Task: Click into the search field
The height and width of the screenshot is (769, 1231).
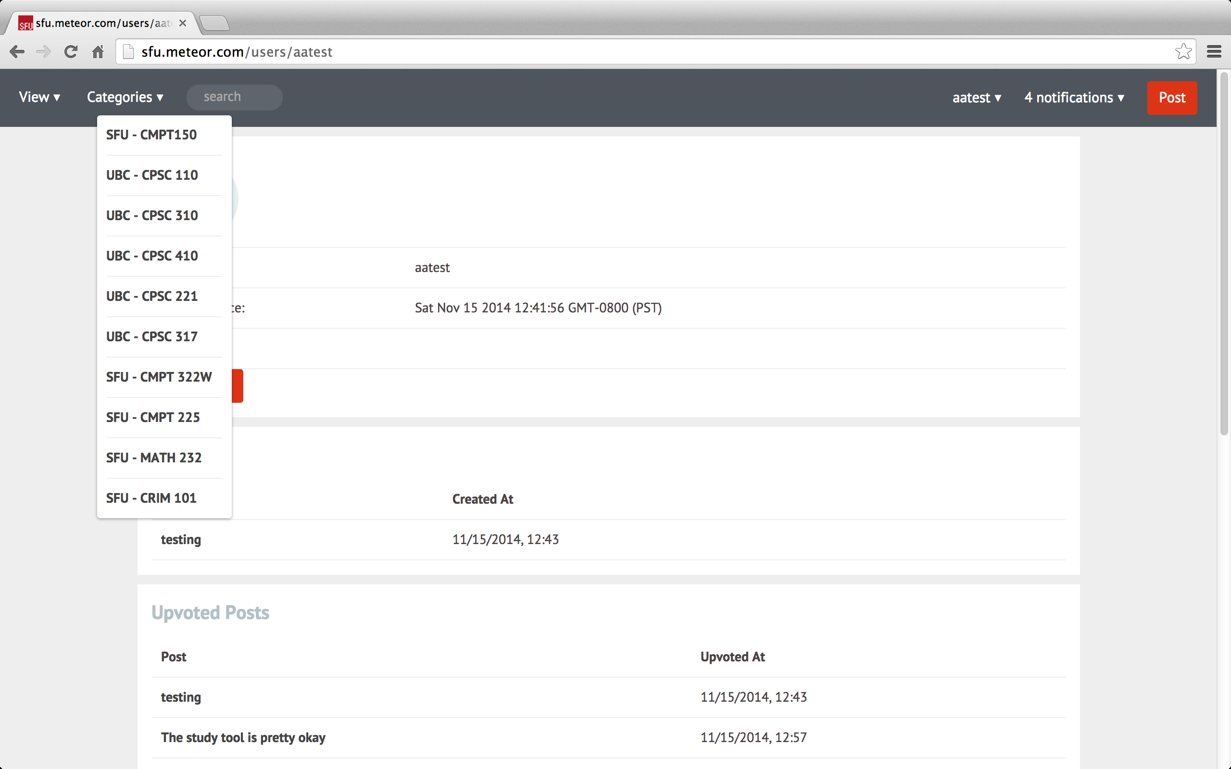Action: [x=234, y=97]
